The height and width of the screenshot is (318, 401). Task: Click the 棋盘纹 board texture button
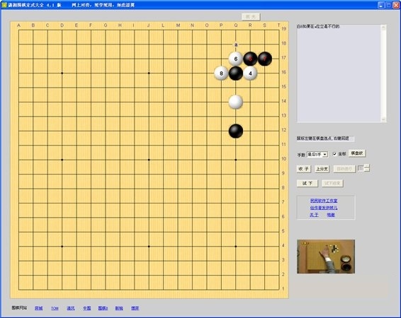(357, 153)
